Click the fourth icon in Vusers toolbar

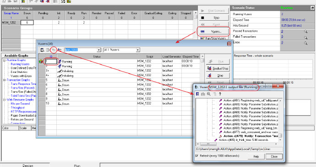click(x=60, y=50)
